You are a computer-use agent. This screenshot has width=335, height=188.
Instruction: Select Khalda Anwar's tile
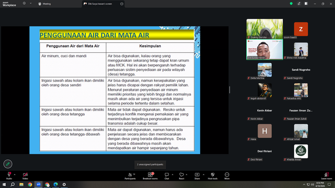[301, 151]
